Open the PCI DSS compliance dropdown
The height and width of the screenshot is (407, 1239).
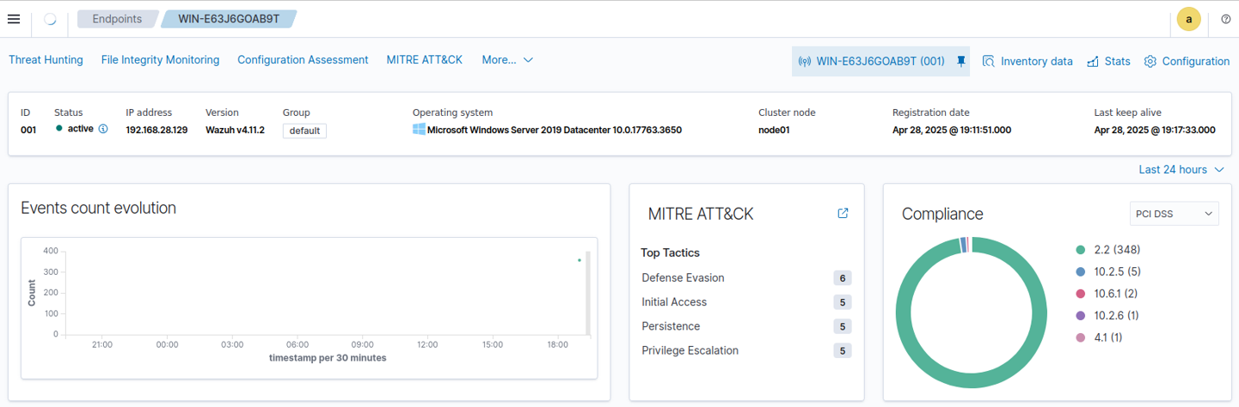(x=1174, y=213)
